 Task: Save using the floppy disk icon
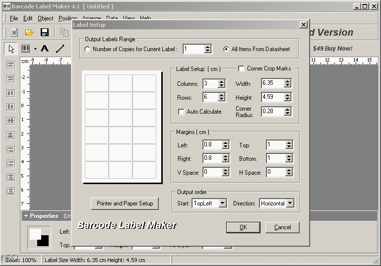point(45,32)
